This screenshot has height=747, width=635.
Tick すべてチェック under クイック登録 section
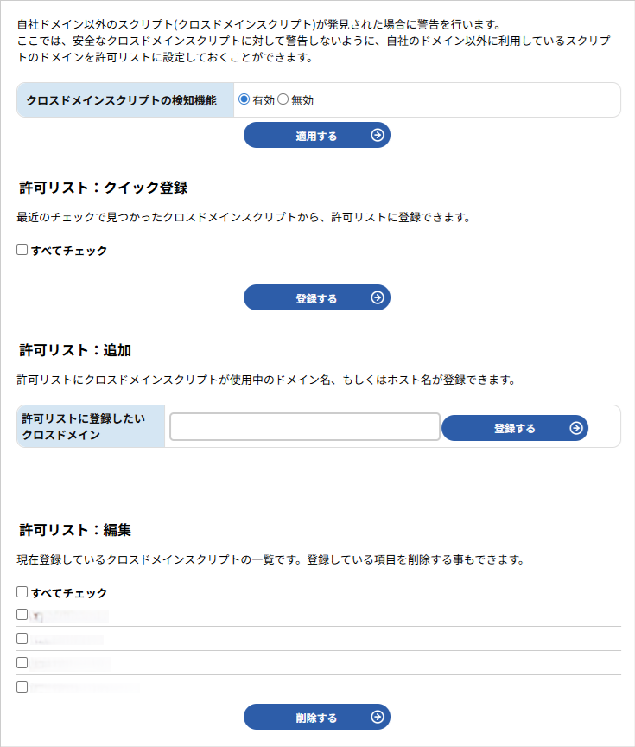[x=22, y=250]
